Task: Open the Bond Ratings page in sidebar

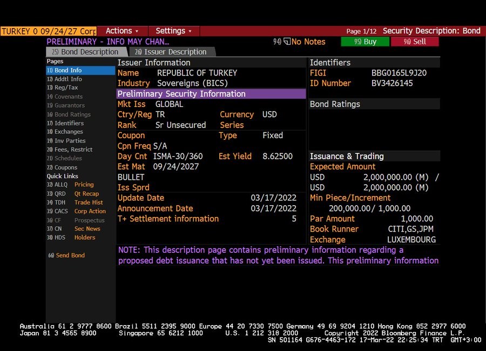Action: 69,114
